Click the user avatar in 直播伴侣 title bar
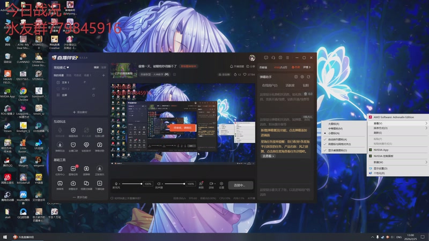The width and height of the screenshot is (429, 241). click(x=252, y=58)
